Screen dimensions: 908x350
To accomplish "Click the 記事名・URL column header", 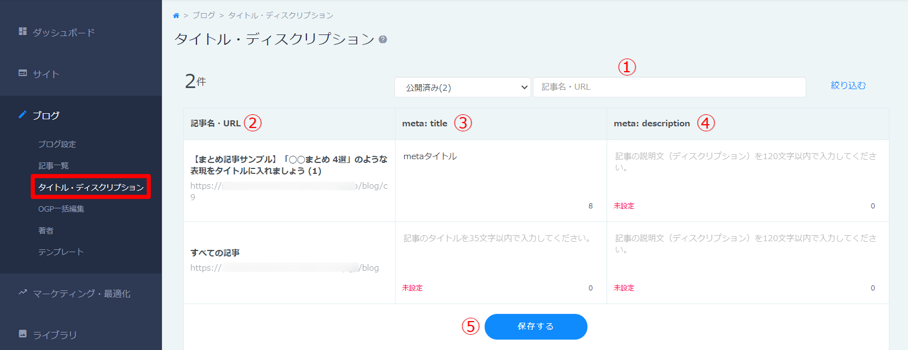I will (x=216, y=124).
